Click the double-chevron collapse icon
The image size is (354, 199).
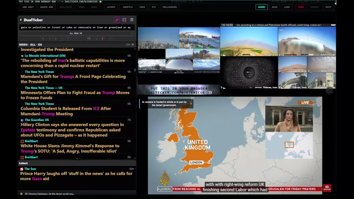tap(68, 38)
